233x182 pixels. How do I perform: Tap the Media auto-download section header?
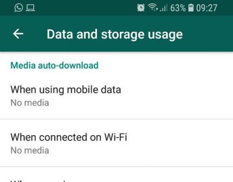point(54,66)
